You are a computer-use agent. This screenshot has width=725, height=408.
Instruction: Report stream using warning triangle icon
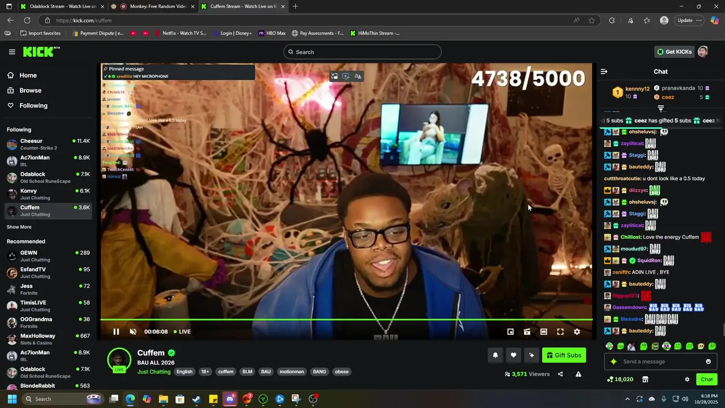[x=578, y=374]
